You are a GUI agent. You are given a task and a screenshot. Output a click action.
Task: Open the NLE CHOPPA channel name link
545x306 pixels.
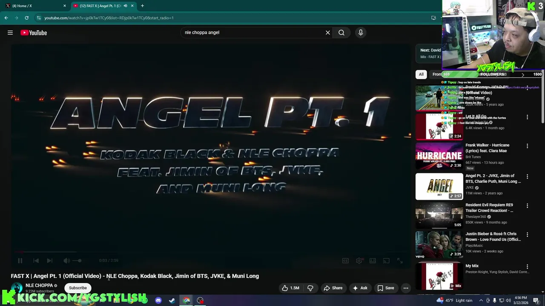[x=39, y=286]
